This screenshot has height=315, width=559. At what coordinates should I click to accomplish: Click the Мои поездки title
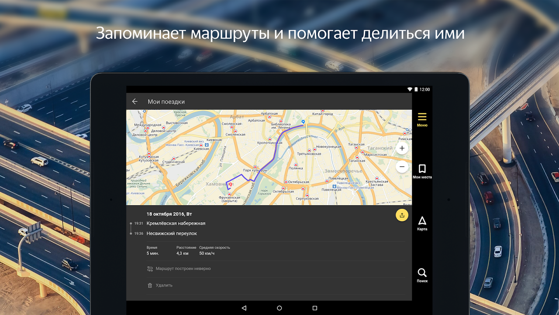tap(166, 102)
